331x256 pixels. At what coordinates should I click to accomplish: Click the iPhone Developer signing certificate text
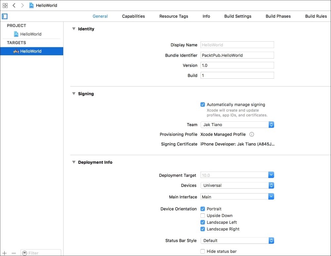[237, 144]
